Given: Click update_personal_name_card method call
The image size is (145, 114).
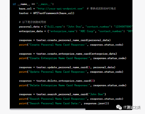Looking at the screenshot, I should [76, 67].
